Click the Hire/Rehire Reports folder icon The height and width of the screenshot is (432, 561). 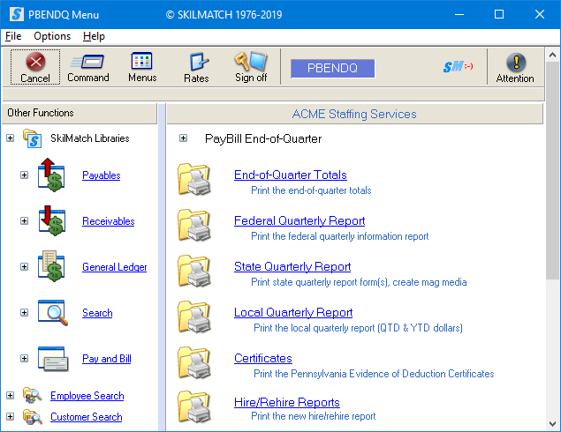tap(194, 407)
